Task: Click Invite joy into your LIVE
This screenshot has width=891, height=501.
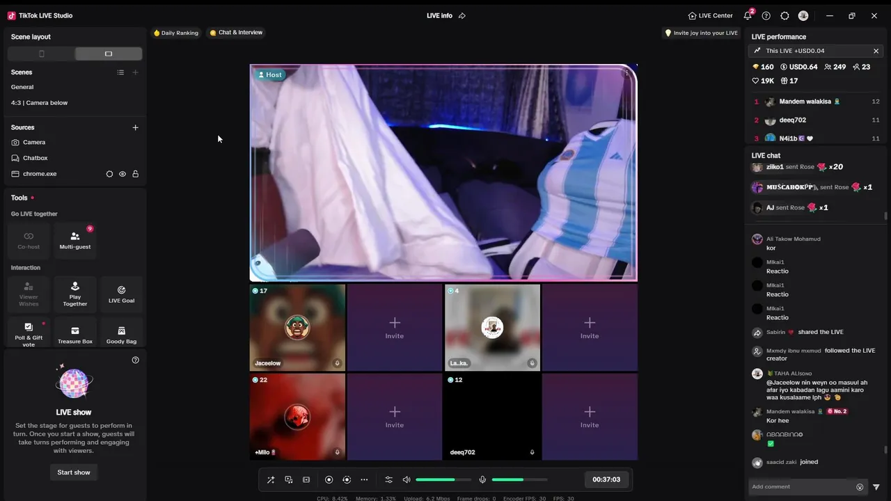Action: 701,33
